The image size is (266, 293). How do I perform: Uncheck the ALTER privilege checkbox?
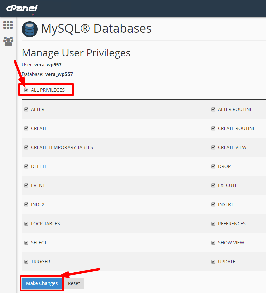pyautogui.click(x=26, y=109)
